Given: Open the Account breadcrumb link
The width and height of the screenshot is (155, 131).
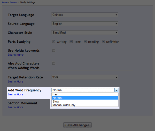Looking at the screenshot, I should 14,3.
